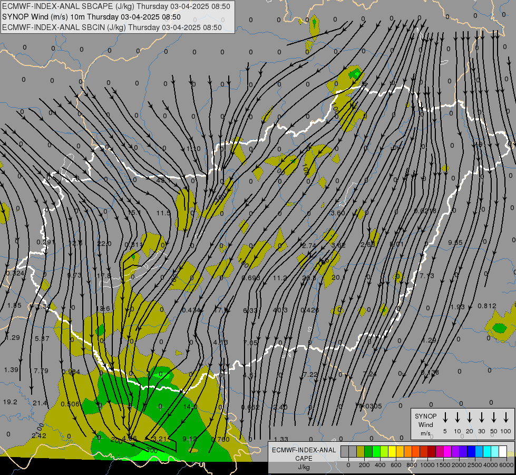Pick the bright magenta swatch in the CAPE legend
The image size is (516, 475).
(x=447, y=452)
